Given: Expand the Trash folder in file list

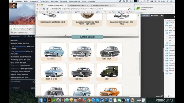Looking at the screenshot, I should click(165, 73).
